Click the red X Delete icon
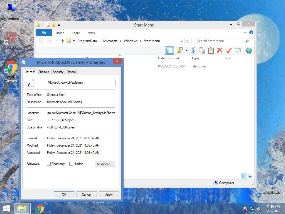 point(220,50)
